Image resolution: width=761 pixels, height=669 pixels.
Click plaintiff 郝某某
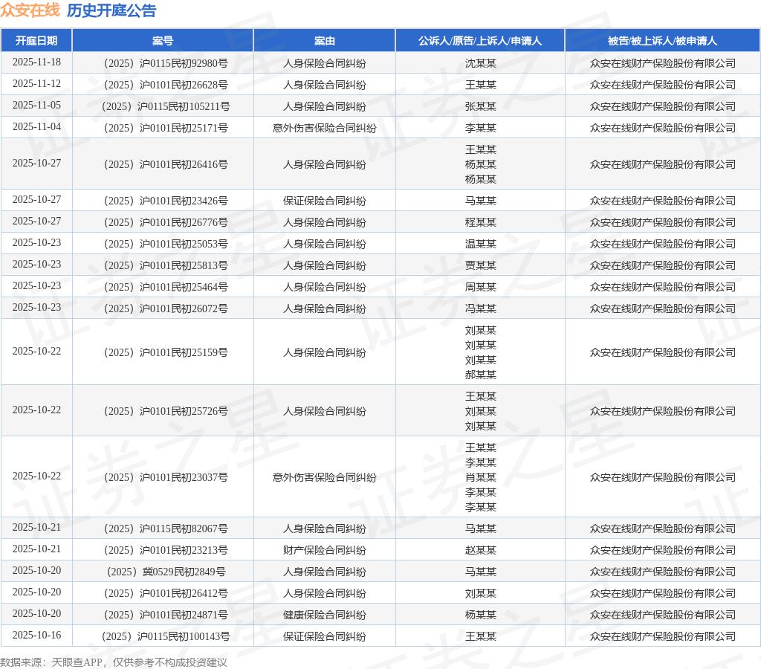481,375
